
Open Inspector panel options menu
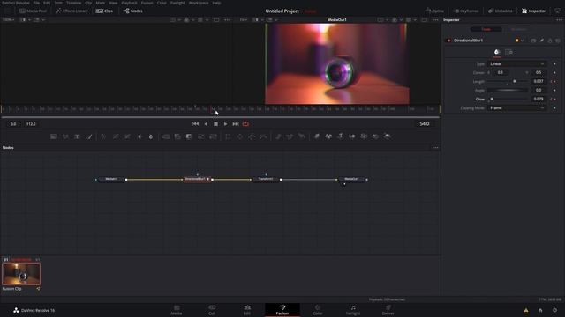point(559,20)
